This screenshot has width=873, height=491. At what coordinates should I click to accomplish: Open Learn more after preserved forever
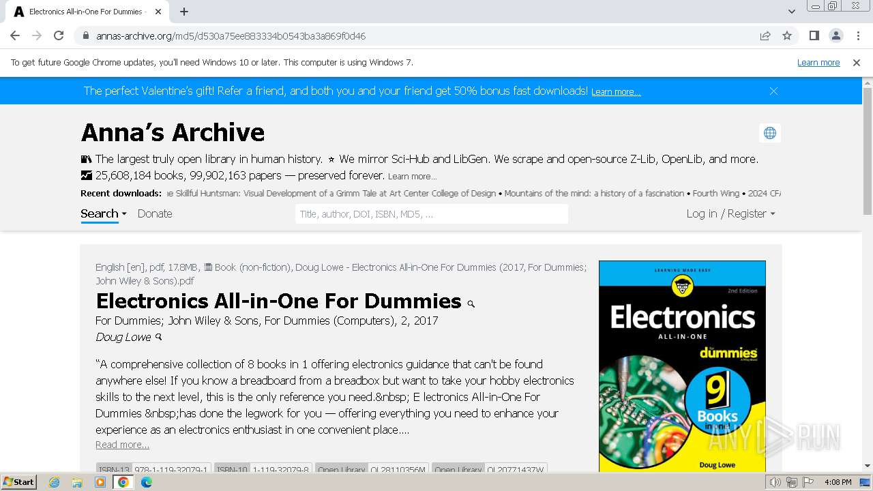pyautogui.click(x=412, y=176)
